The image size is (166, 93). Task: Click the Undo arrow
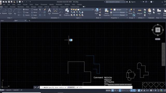click(23, 2)
